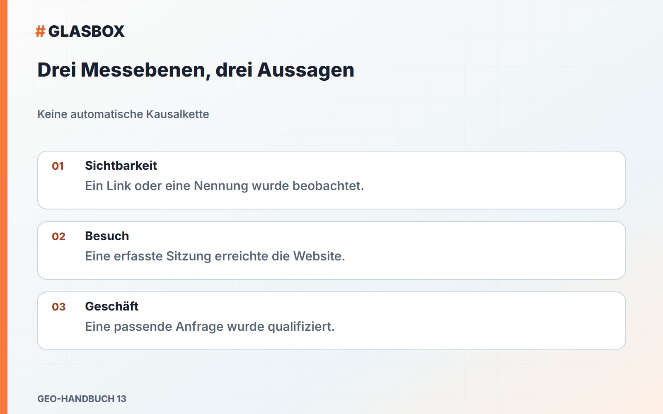Select the heading 'Drei Messebenen, drei Aussagen'
Viewport: 663px width, 414px height.
[196, 70]
